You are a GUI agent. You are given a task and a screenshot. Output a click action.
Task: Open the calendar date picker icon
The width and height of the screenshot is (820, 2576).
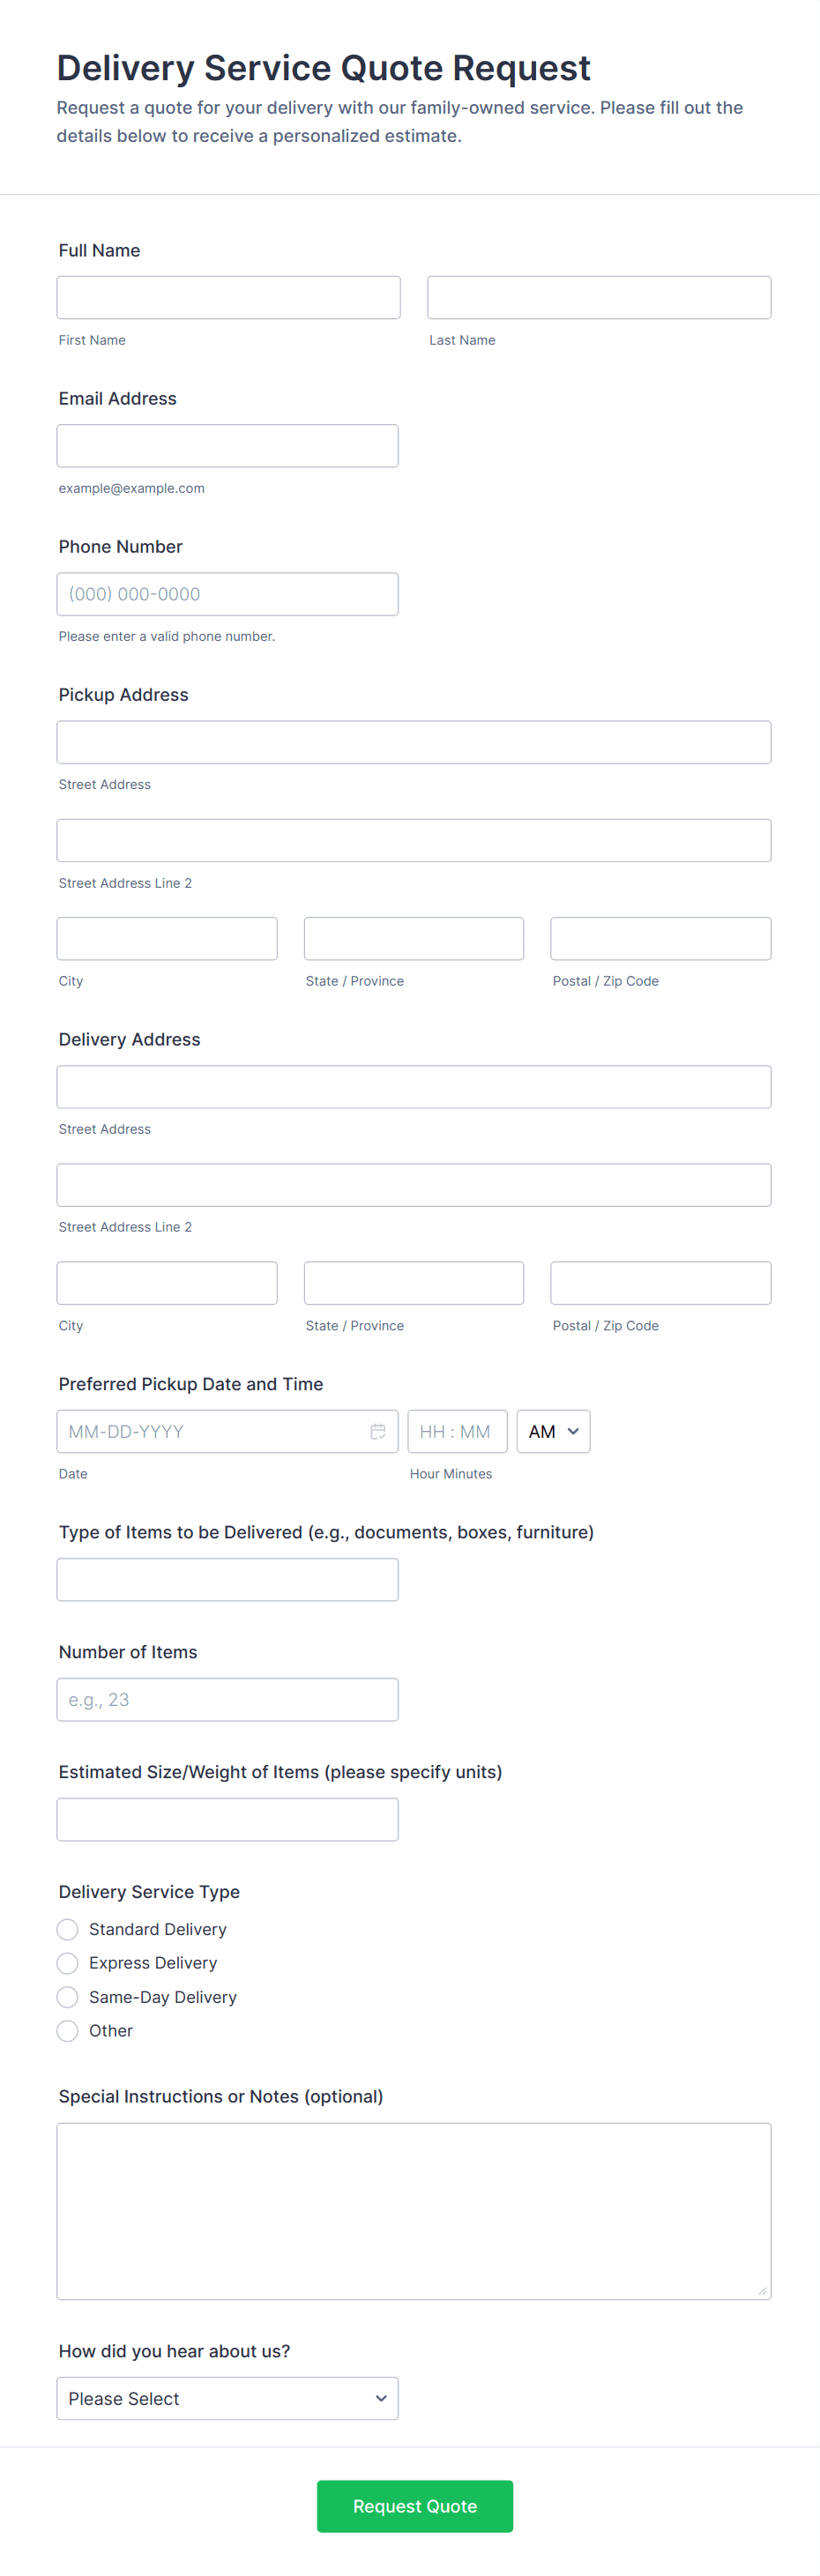point(378,1431)
